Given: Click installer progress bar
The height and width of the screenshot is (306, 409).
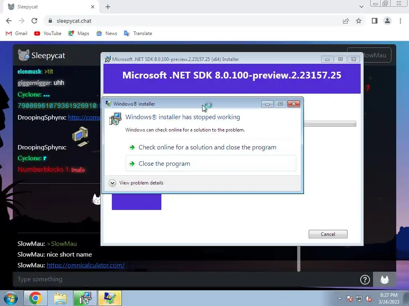Looking at the screenshot, I should [330, 124].
